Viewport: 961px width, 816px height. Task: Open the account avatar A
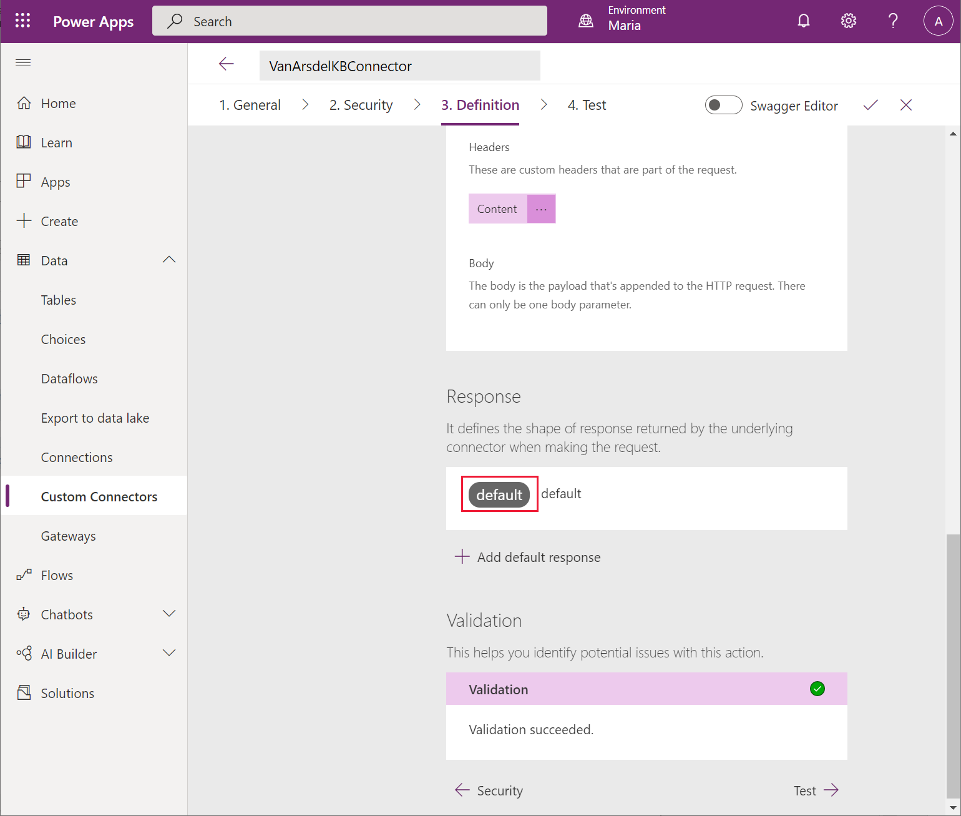[x=938, y=21]
